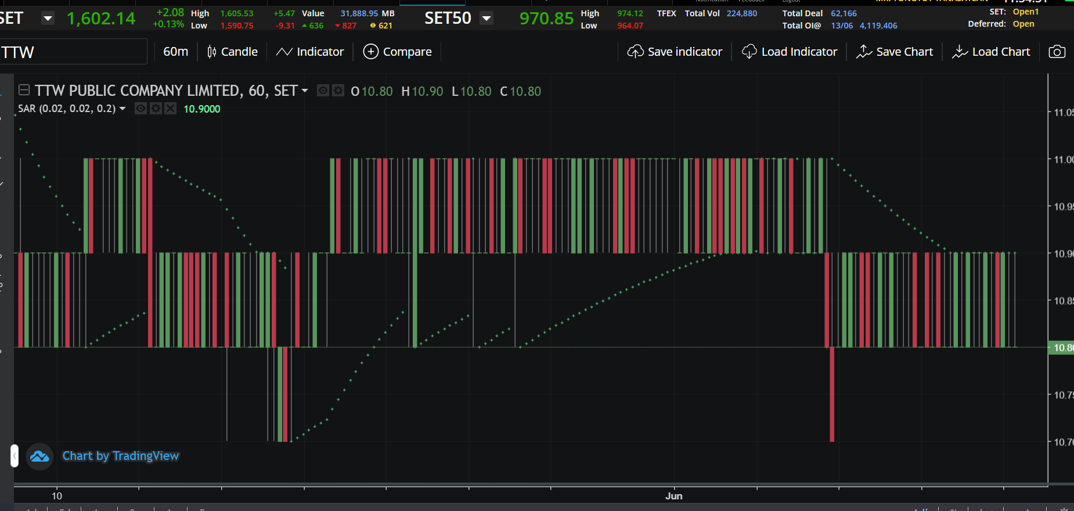
Task: Click Total OI@ value 4,119,406
Action: click(x=878, y=26)
